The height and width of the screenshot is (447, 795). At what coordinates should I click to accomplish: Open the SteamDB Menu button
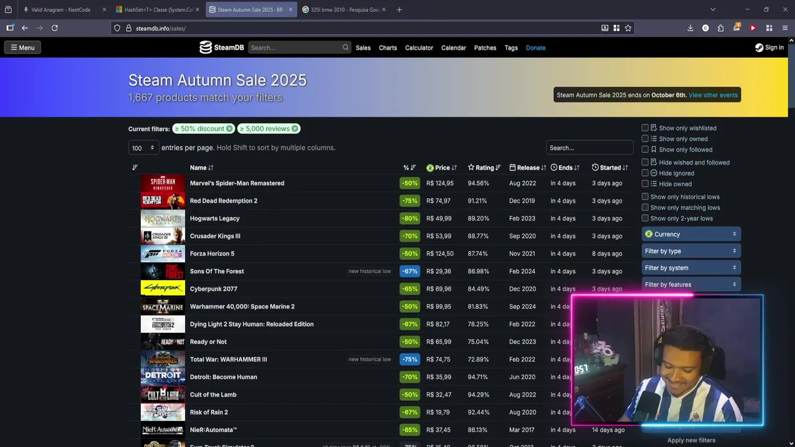coord(22,47)
